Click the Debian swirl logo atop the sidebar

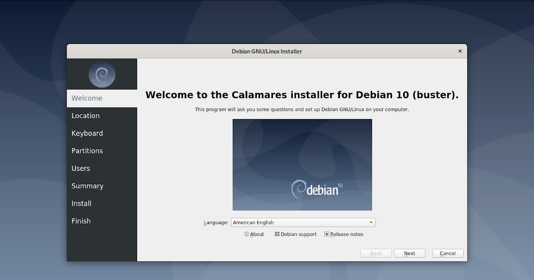pos(102,74)
